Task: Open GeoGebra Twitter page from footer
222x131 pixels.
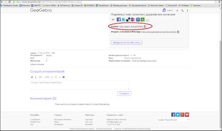Action: click(x=178, y=115)
